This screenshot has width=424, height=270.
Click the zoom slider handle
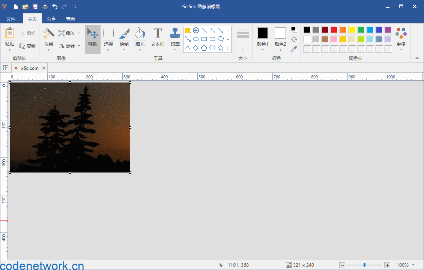tap(364, 265)
